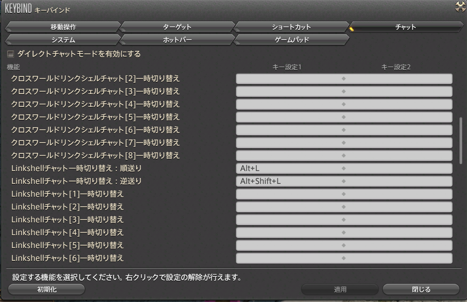The width and height of the screenshot is (467, 302).
Task: Select key setting 2 for クロスワールドリンクシェルチャット[3]
Action: coord(398,91)
